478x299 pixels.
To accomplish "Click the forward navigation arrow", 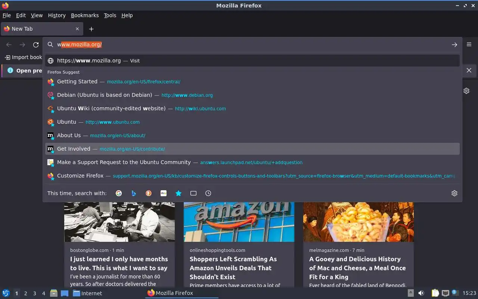I will pyautogui.click(x=22, y=45).
